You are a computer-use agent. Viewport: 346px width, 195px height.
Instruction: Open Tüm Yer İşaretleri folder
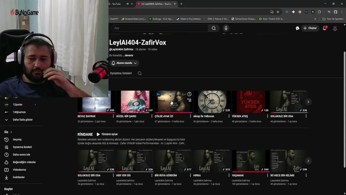333,19
